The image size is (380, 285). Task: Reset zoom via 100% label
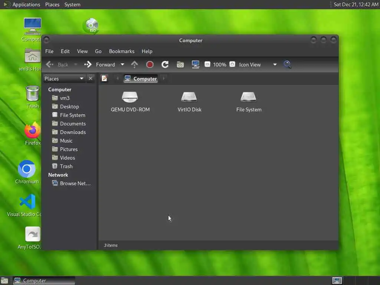click(x=220, y=65)
